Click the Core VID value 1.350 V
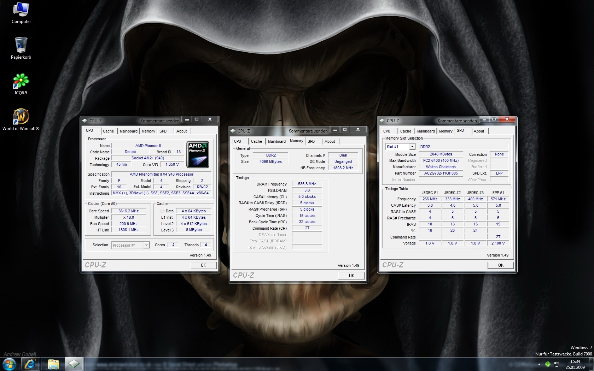The image size is (594, 371). click(x=172, y=165)
